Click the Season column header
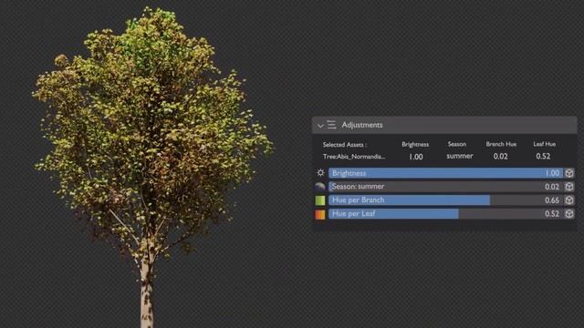This screenshot has width=584, height=328. (457, 144)
